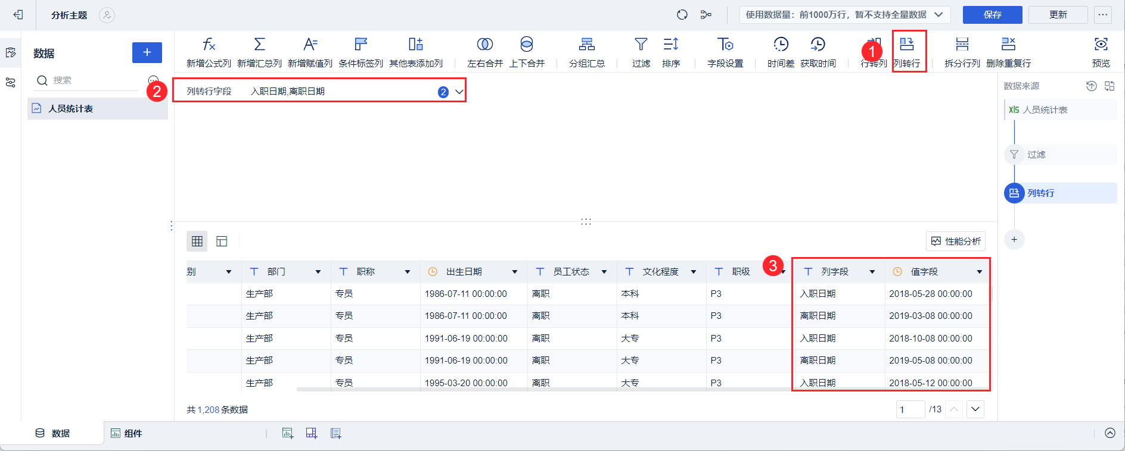
Task: Open the 职称 column dropdown arrow
Action: pyautogui.click(x=408, y=272)
